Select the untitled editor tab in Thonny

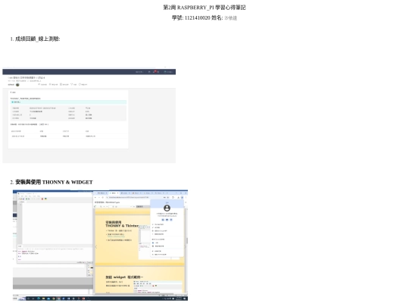[22, 202]
